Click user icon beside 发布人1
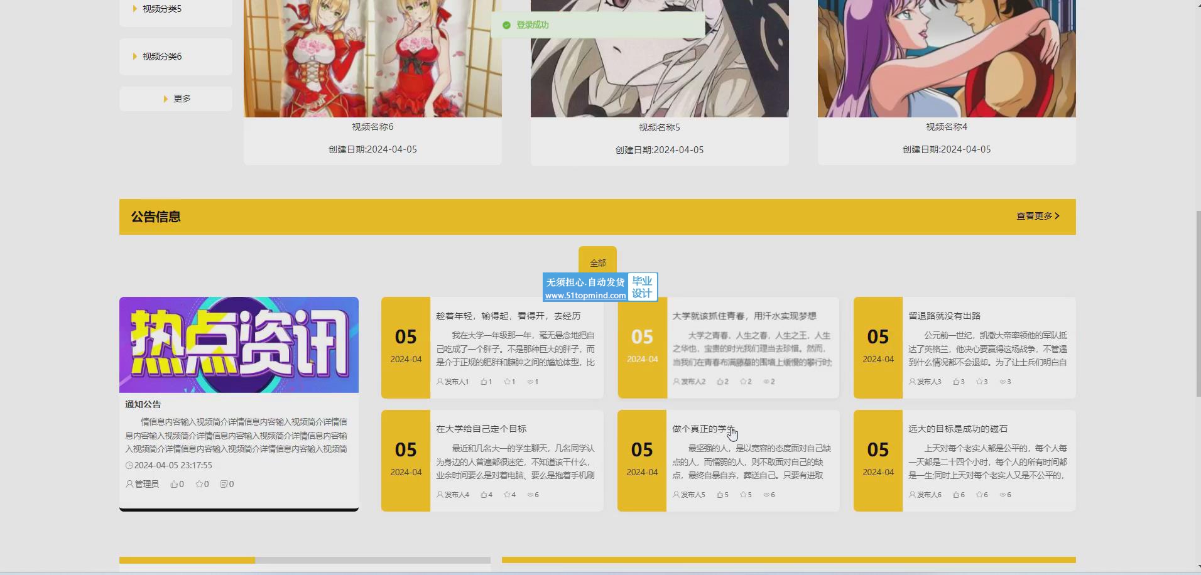The height and width of the screenshot is (575, 1201). (x=440, y=382)
